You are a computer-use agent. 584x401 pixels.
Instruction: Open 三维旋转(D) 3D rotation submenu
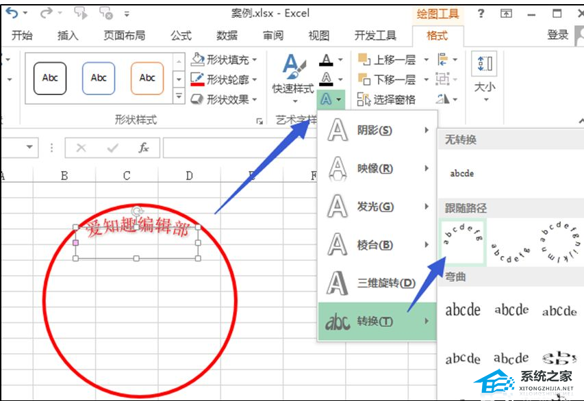(377, 283)
